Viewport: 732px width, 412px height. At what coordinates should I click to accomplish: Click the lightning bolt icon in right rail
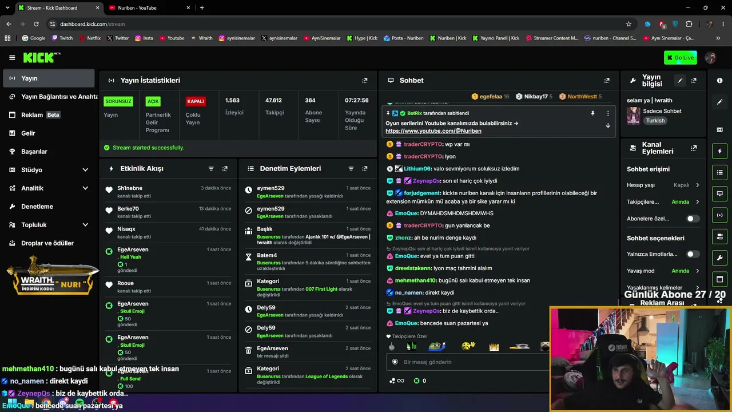(719, 151)
